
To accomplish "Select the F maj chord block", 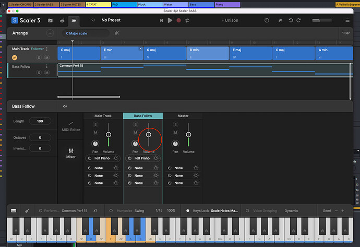I will click(250, 53).
